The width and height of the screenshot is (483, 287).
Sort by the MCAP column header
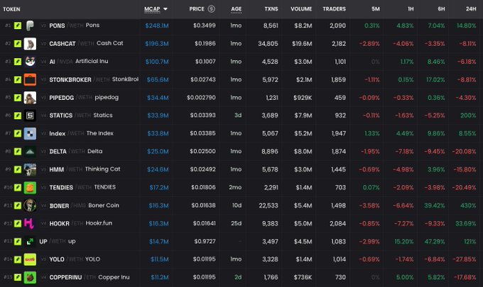click(x=152, y=9)
